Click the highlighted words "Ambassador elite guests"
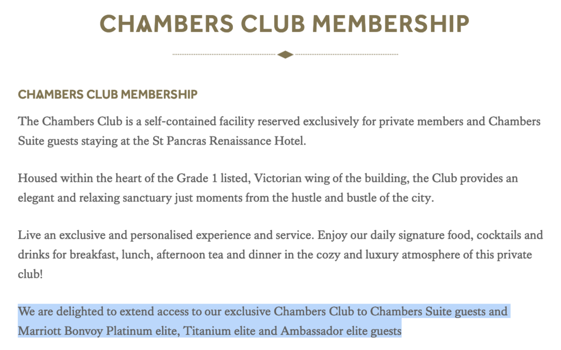 [x=341, y=330]
